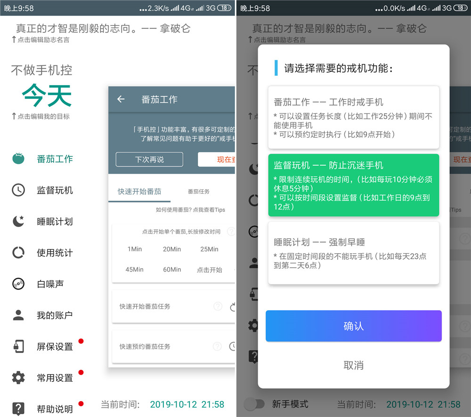Switch to 快速开始番茄 tab

click(x=139, y=192)
